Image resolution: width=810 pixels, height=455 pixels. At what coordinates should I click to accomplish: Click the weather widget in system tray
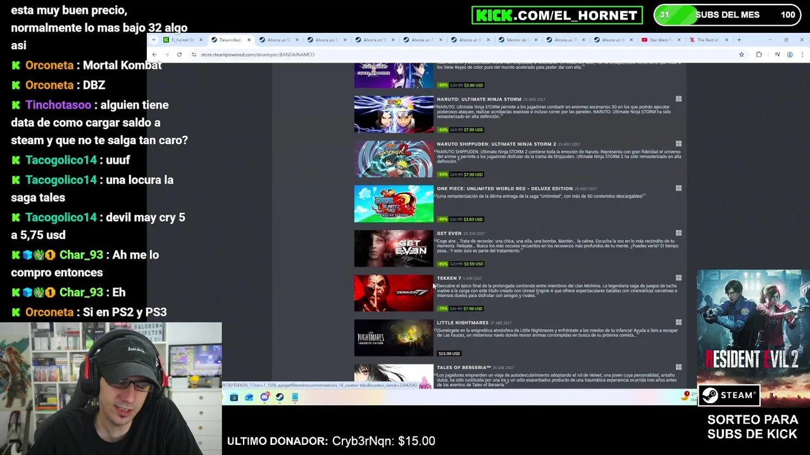click(x=688, y=396)
